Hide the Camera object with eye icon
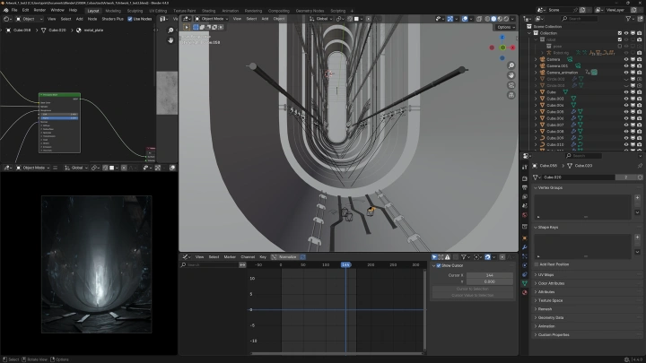This screenshot has width=646, height=363. point(627,59)
